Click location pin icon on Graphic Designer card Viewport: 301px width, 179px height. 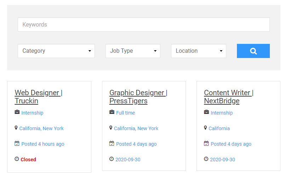click(x=111, y=128)
